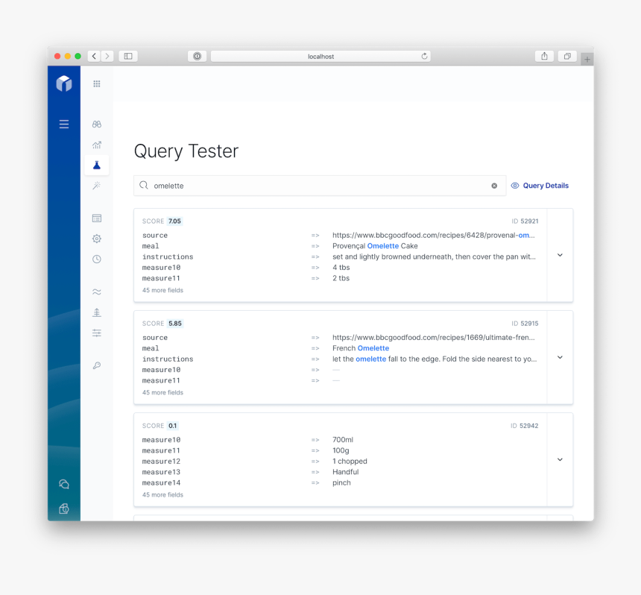Open the credentials key icon

click(96, 365)
